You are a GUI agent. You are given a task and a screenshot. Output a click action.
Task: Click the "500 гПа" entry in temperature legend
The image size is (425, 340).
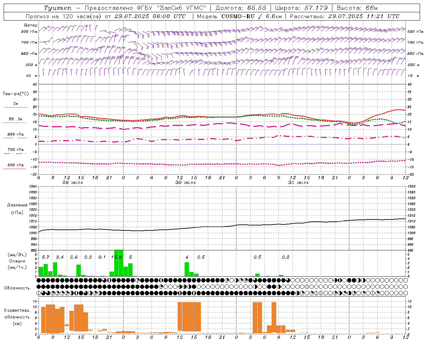coord(16,165)
